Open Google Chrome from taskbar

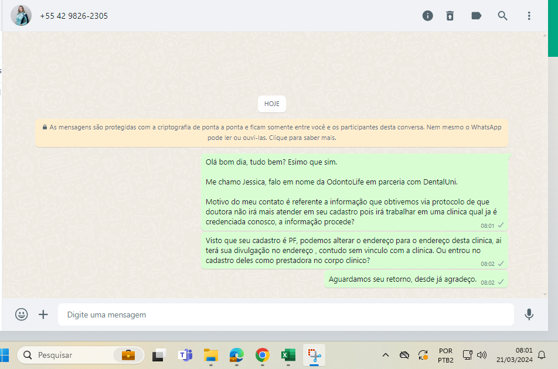262,355
